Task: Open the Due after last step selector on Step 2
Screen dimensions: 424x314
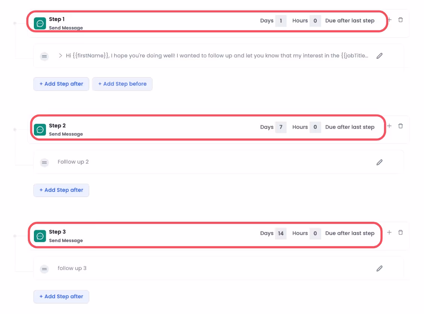Action: coord(350,127)
